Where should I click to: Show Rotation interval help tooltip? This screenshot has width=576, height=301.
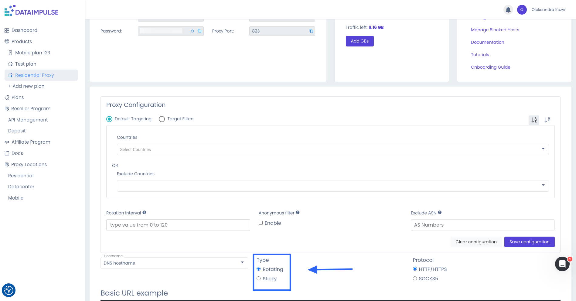pos(145,213)
